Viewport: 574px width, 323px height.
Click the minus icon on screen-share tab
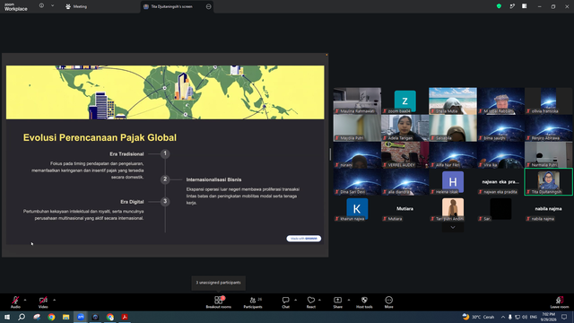[209, 6]
